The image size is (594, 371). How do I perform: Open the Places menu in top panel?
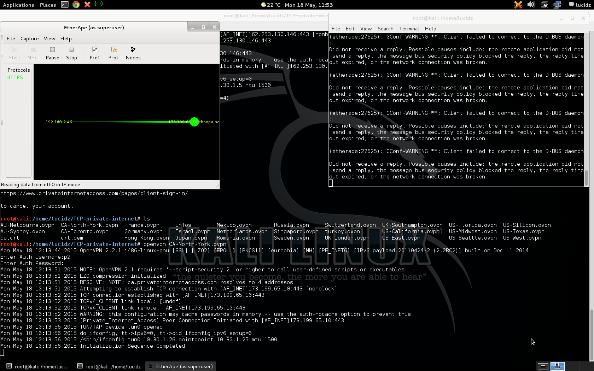click(48, 5)
